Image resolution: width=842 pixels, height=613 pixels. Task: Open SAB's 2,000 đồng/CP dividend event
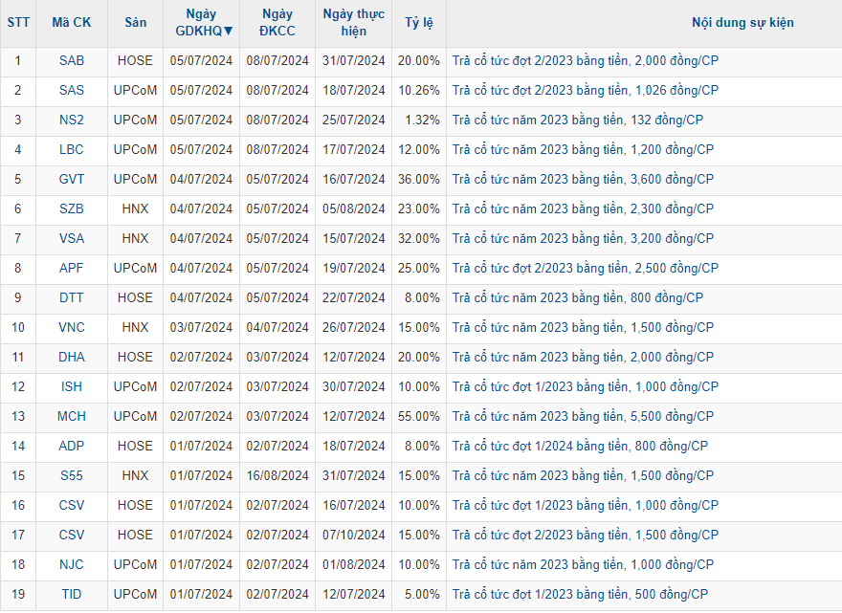click(585, 60)
